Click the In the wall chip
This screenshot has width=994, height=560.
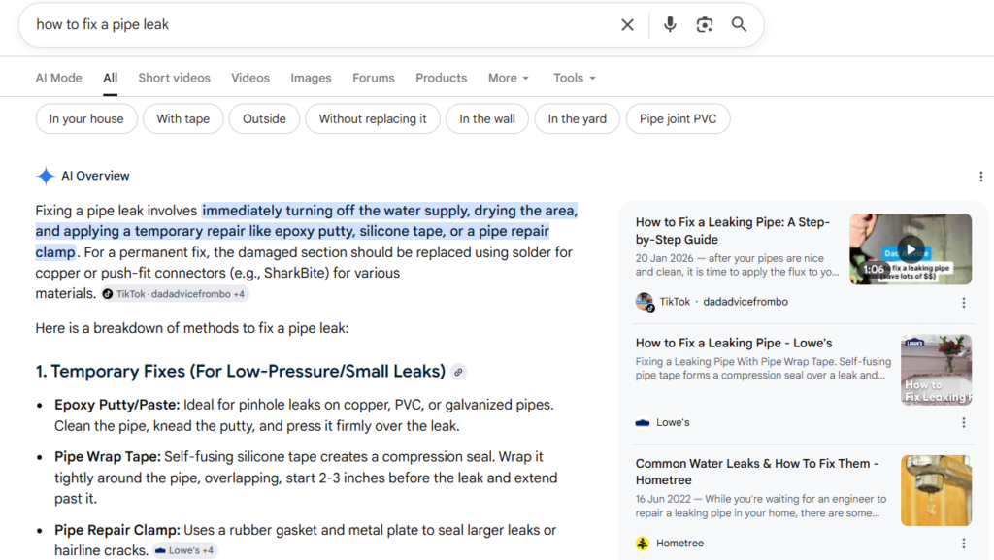487,119
